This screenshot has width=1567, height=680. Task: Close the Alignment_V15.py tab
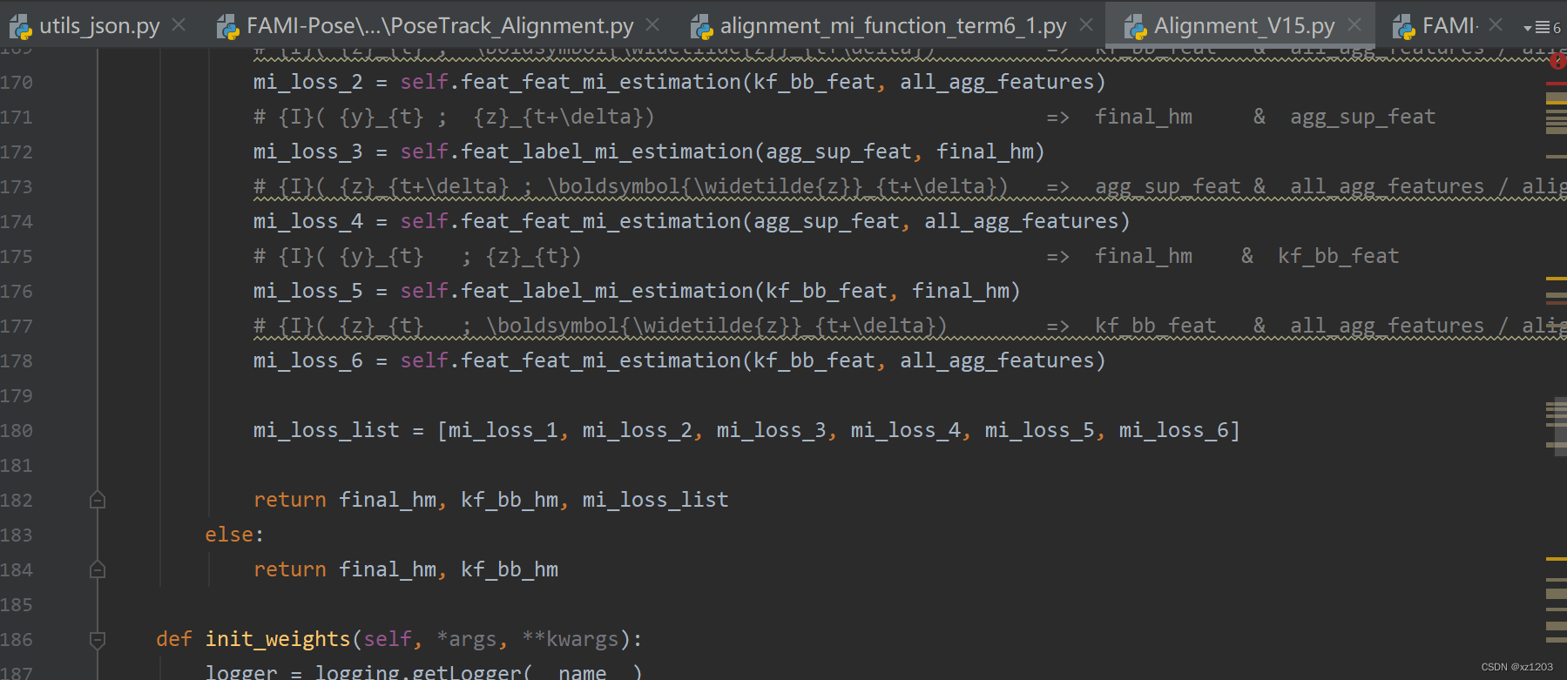pyautogui.click(x=1354, y=25)
